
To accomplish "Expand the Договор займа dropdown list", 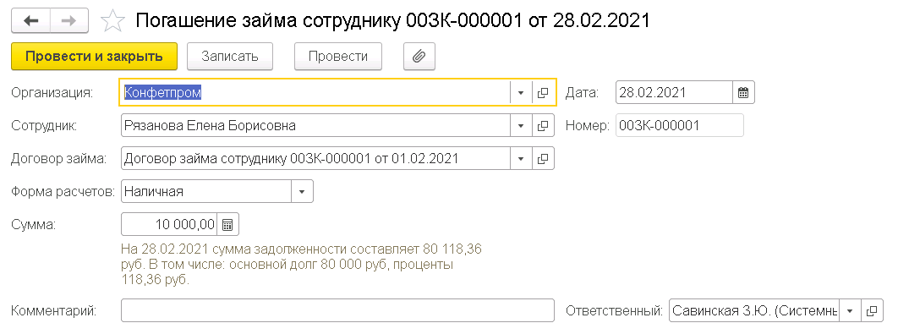I will tap(521, 158).
